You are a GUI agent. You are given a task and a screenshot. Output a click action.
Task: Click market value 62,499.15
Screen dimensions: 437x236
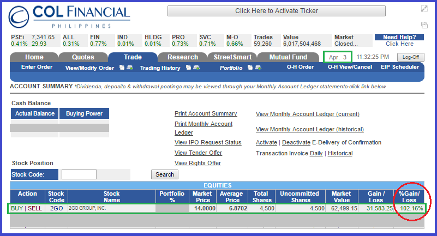click(x=344, y=208)
